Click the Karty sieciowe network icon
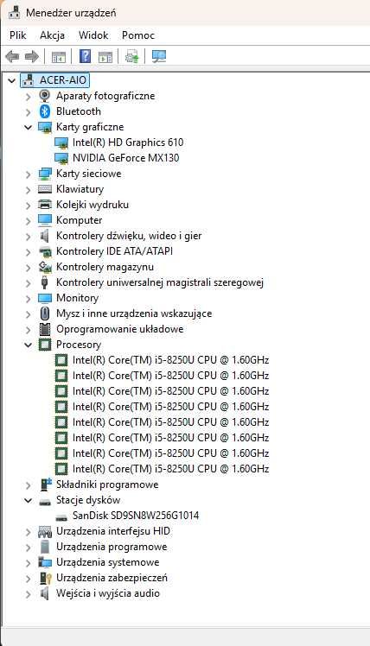Screen dimensions: 370x646 45,174
